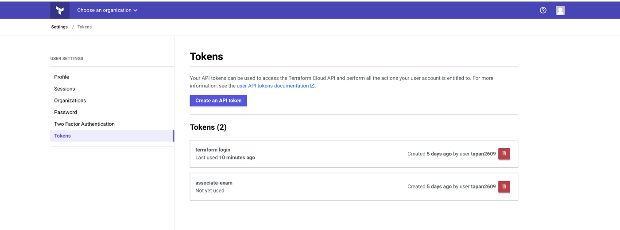Delete the terraform login token
The image size is (620, 230).
coord(504,154)
